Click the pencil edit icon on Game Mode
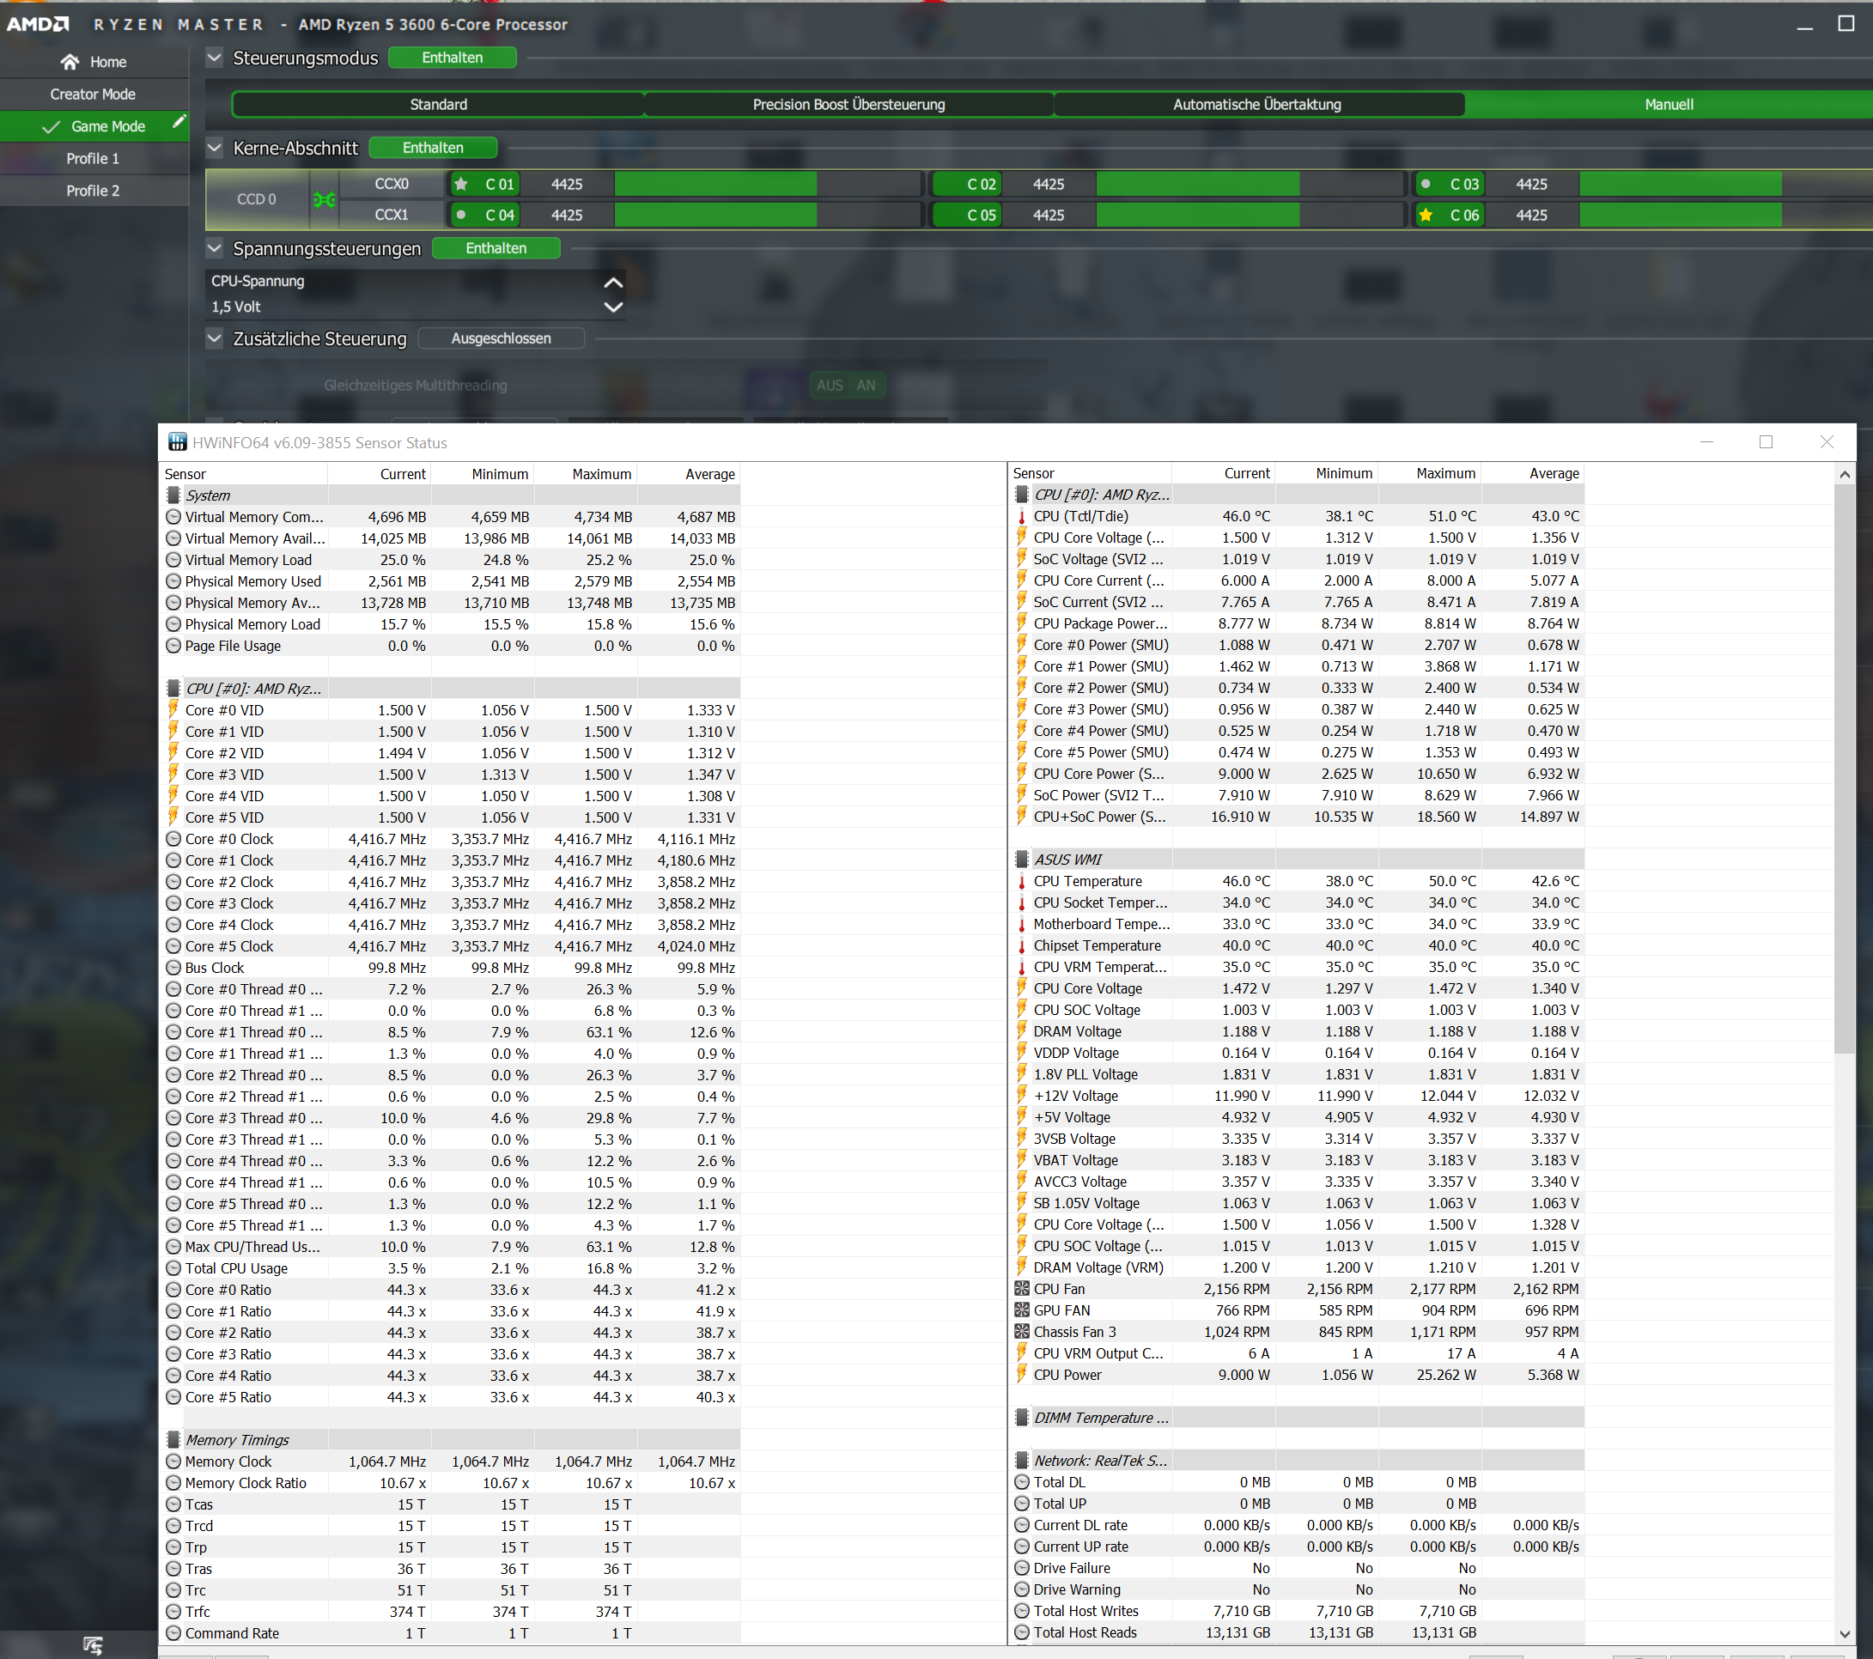 click(179, 122)
